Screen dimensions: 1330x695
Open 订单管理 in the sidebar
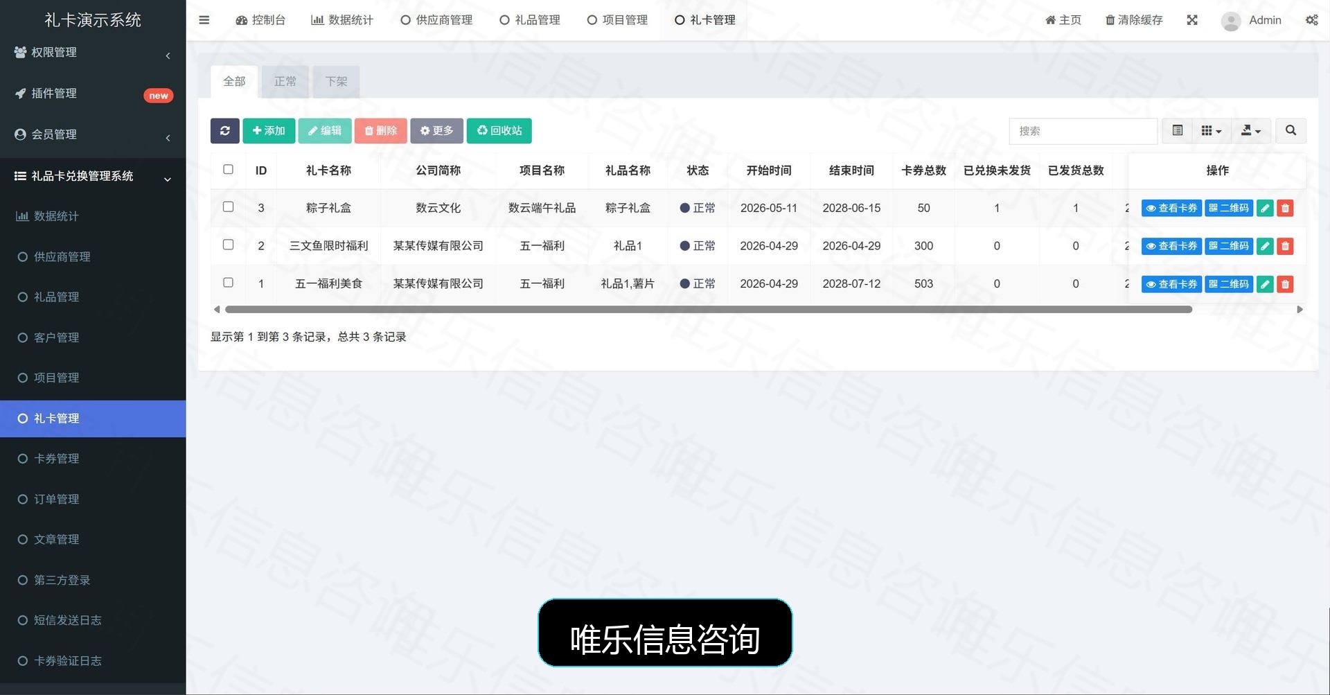tap(93, 499)
